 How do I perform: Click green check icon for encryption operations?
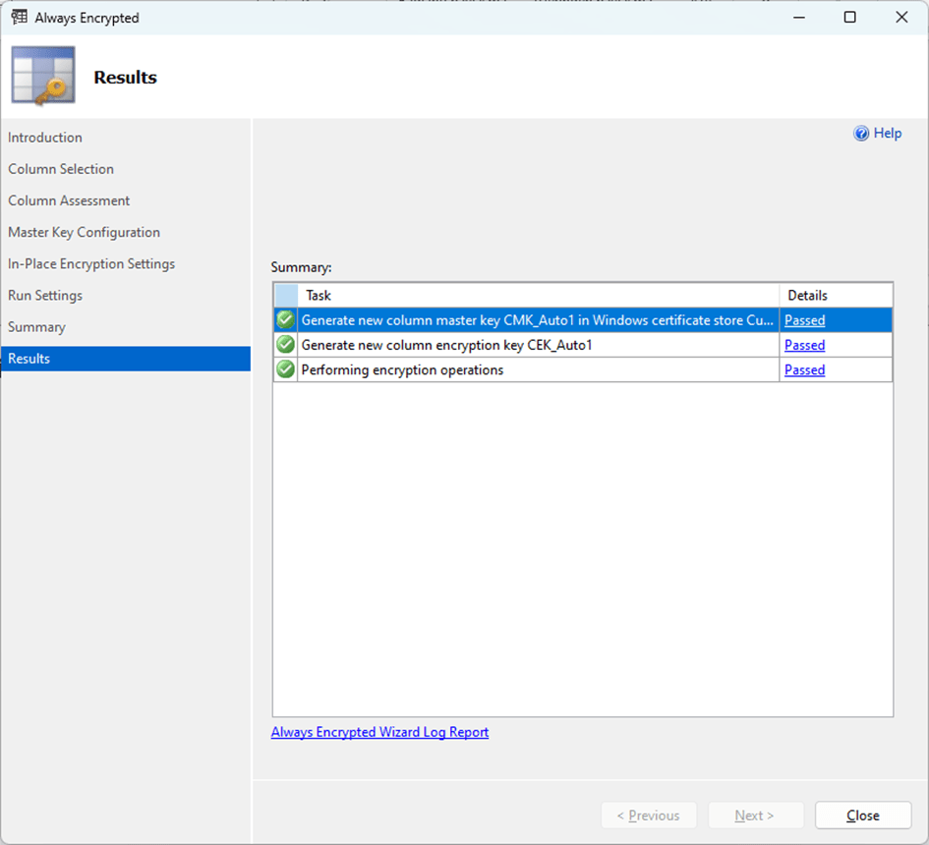pos(286,370)
